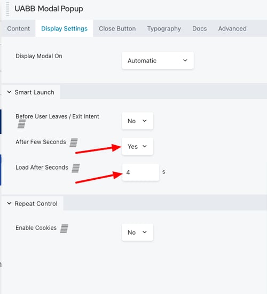Go to the Typography tab
This screenshot has height=294, width=267.
click(164, 28)
